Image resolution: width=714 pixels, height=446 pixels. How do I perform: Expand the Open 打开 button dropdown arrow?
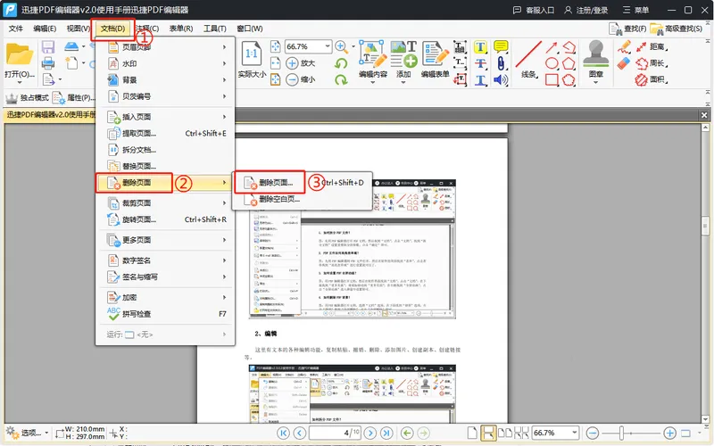19,83
